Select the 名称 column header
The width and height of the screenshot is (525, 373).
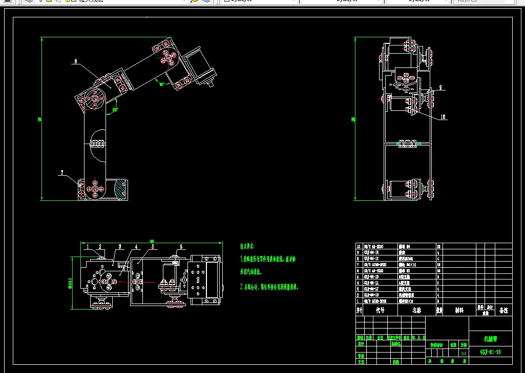coord(417,310)
